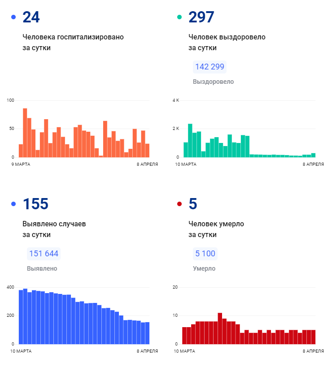Viewport: 336px width, 367px height.
Task: Click the 'Человек умерло за сутки' heading
Action: (x=216, y=229)
